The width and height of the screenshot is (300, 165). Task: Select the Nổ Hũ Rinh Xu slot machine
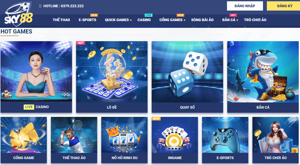point(124,140)
